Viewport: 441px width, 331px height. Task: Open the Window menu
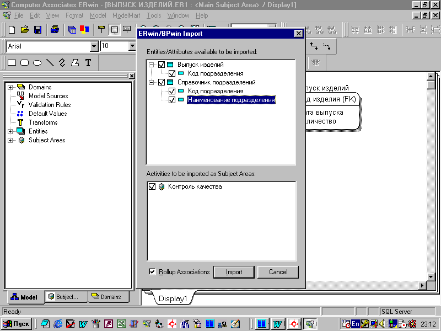[178, 15]
